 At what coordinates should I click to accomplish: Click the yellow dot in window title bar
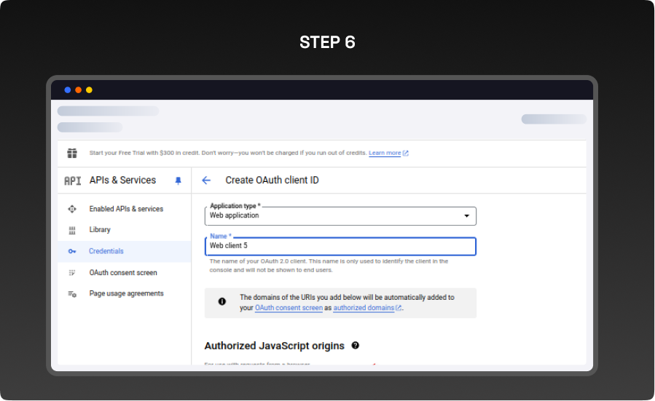[89, 90]
